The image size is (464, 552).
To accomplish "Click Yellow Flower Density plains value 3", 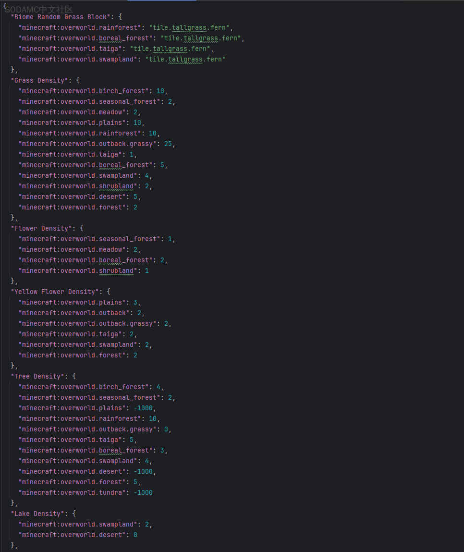I will pyautogui.click(x=135, y=302).
